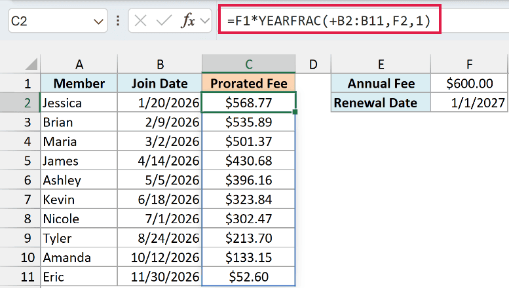Click the Join Date header cell
509x288 pixels.
click(x=160, y=83)
